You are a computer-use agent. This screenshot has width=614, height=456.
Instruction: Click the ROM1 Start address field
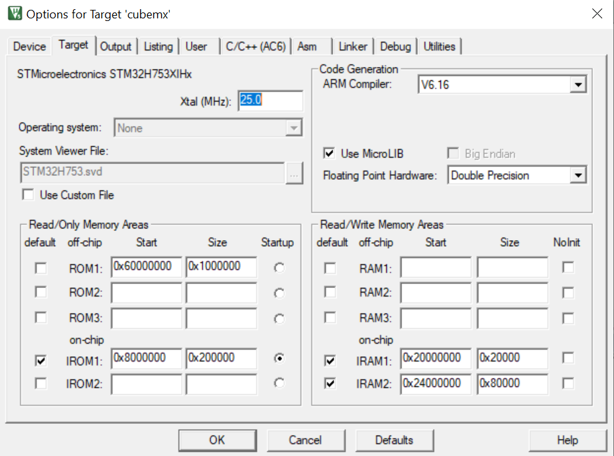pos(146,267)
